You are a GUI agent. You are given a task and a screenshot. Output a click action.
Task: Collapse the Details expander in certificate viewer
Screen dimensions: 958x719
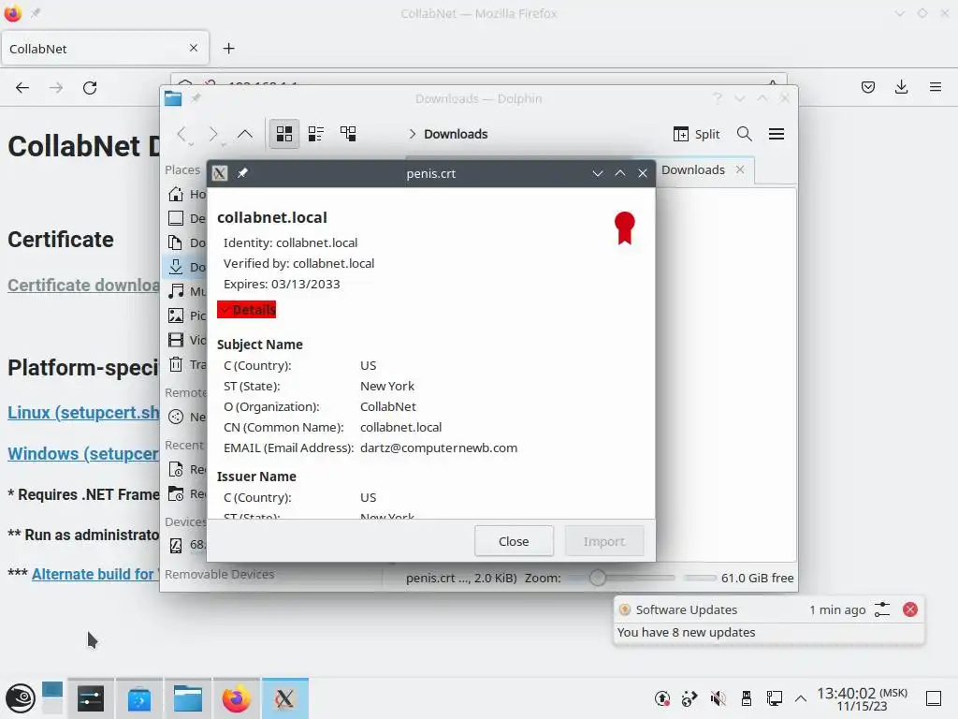tap(246, 309)
